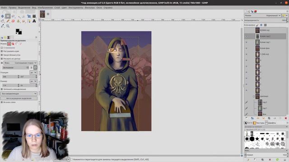Viewport: 289px width, 162px height.
Task: Click the Lock alpha channel icon
Action: pos(265,25)
